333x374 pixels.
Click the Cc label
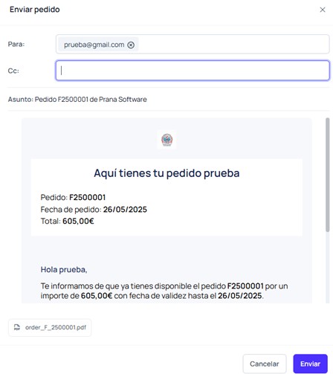click(x=13, y=71)
